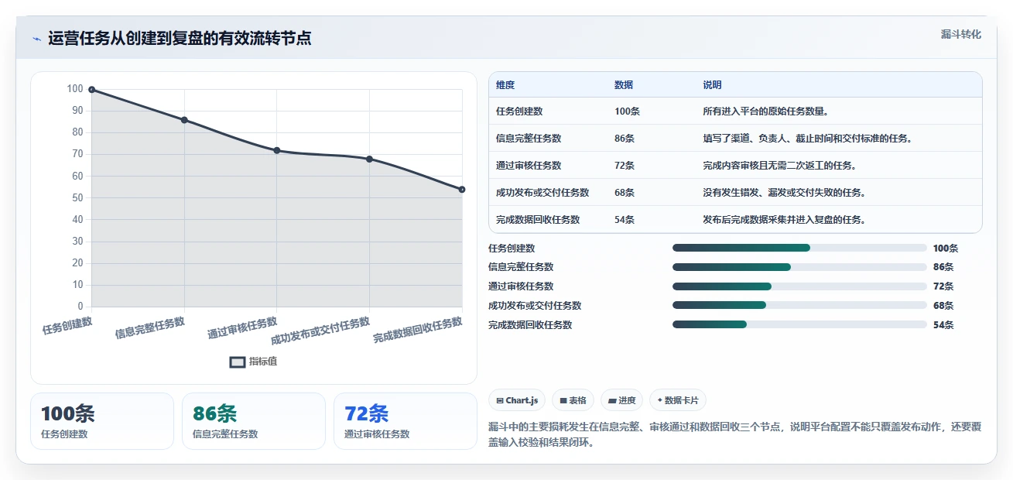Click x-axis label 任务创建数 on chart

pyautogui.click(x=67, y=326)
